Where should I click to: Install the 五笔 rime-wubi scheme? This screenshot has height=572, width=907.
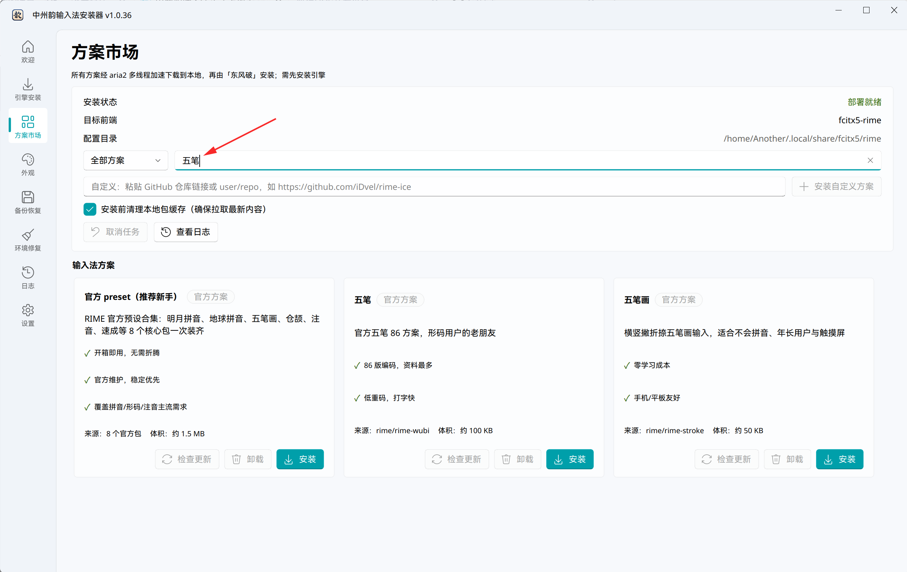(570, 460)
